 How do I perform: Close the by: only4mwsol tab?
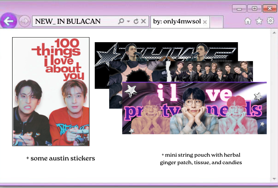205,22
